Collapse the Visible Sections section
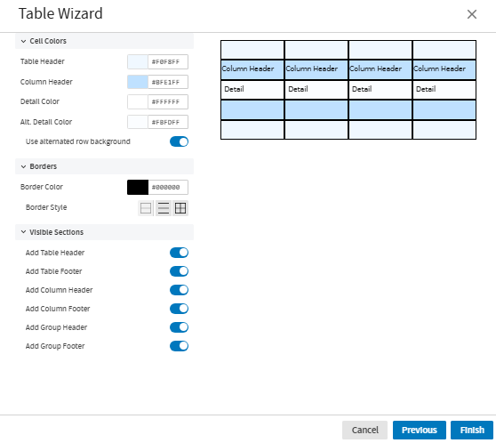Viewport: 496px width, 443px height. (x=104, y=232)
